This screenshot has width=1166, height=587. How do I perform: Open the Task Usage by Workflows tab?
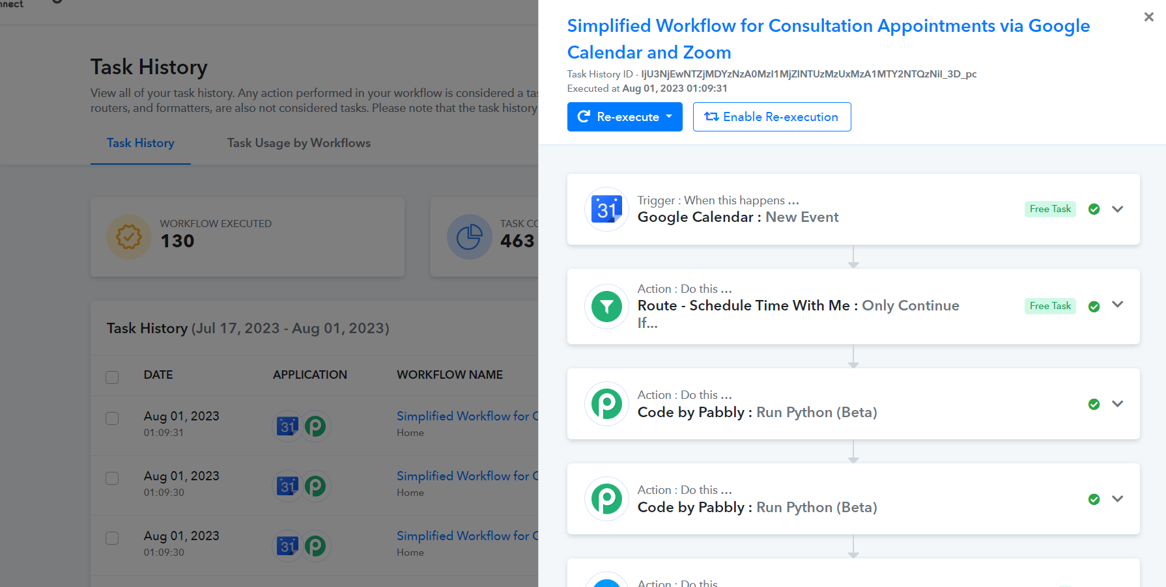pyautogui.click(x=299, y=143)
